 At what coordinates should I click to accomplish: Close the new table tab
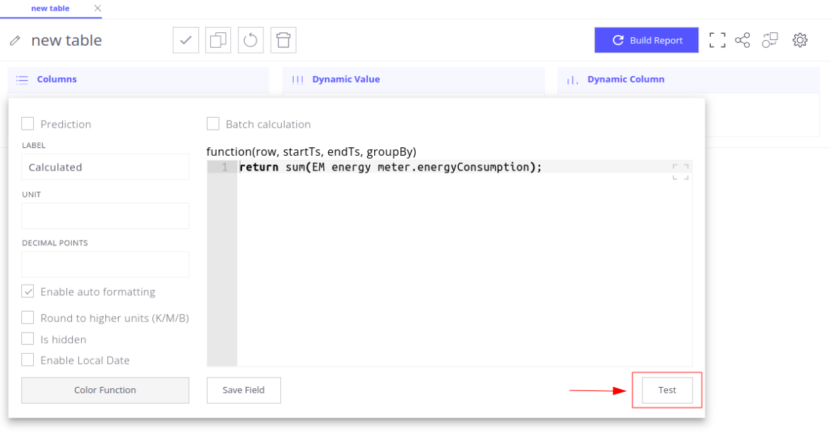click(x=97, y=8)
